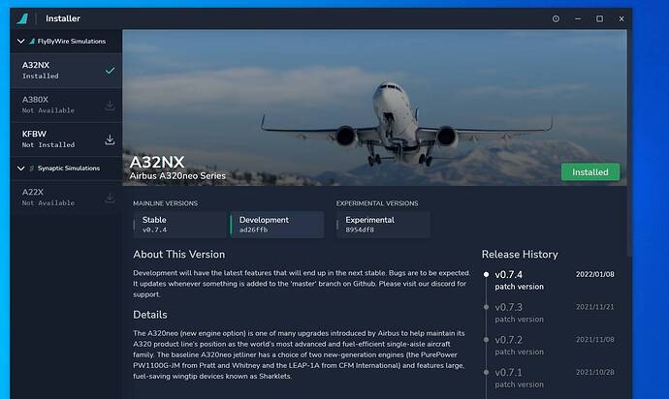Click the A380X download icon
This screenshot has width=669, height=399.
[x=110, y=106]
